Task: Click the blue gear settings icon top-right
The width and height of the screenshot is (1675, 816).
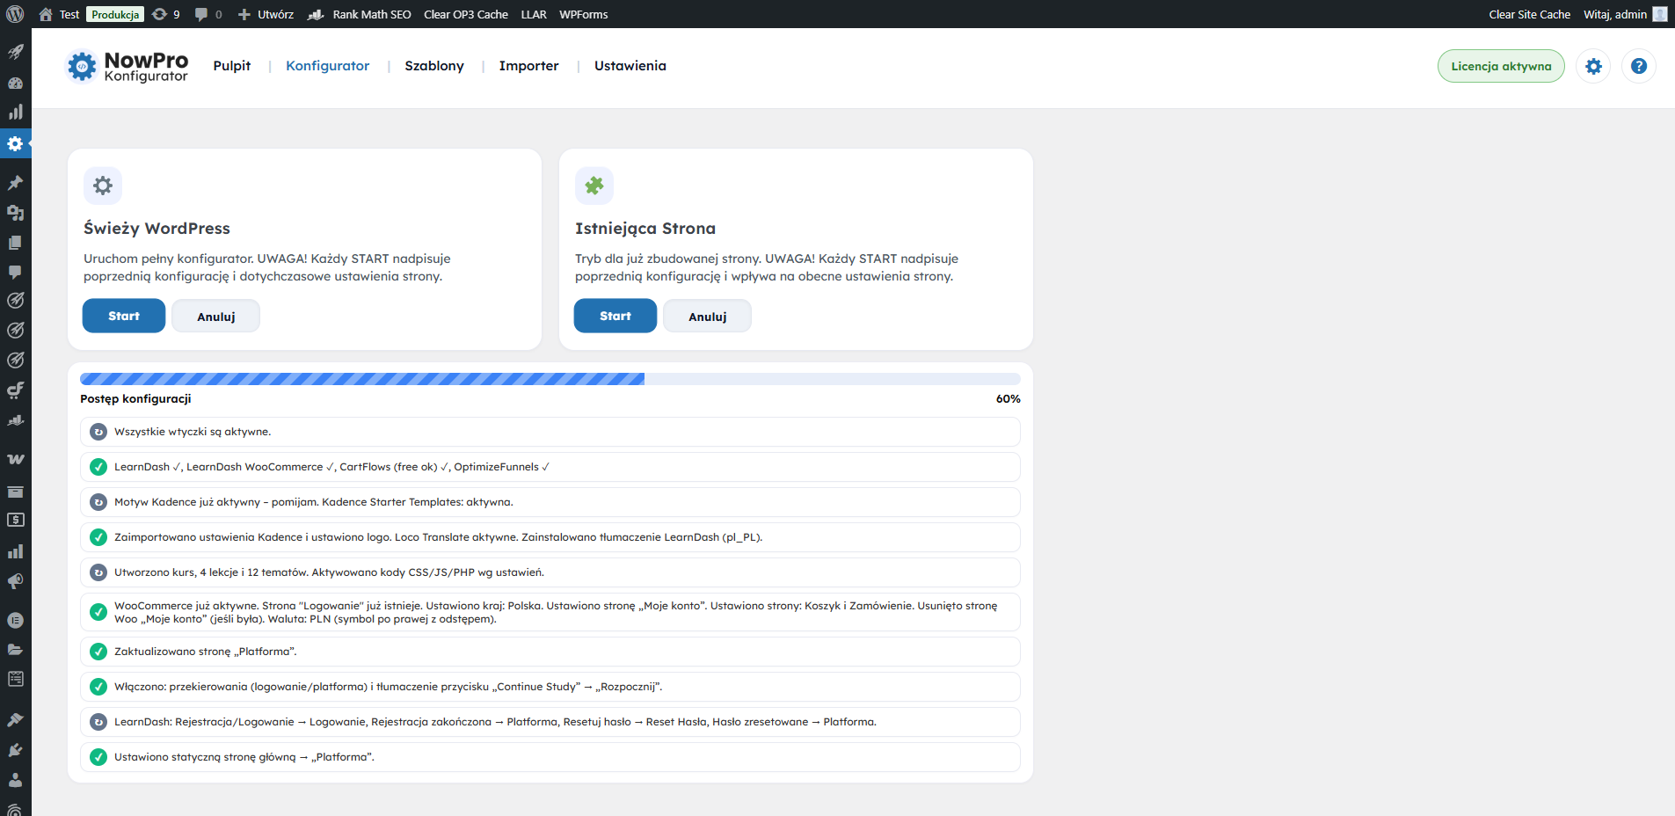Action: click(x=1593, y=66)
